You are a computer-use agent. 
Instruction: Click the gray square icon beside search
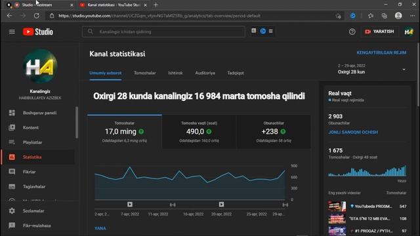[x=254, y=31]
